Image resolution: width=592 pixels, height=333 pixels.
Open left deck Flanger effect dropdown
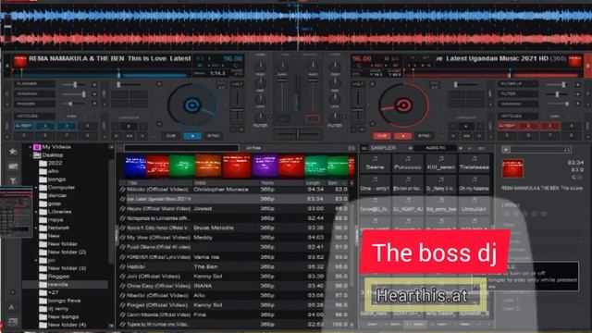click(x=34, y=84)
